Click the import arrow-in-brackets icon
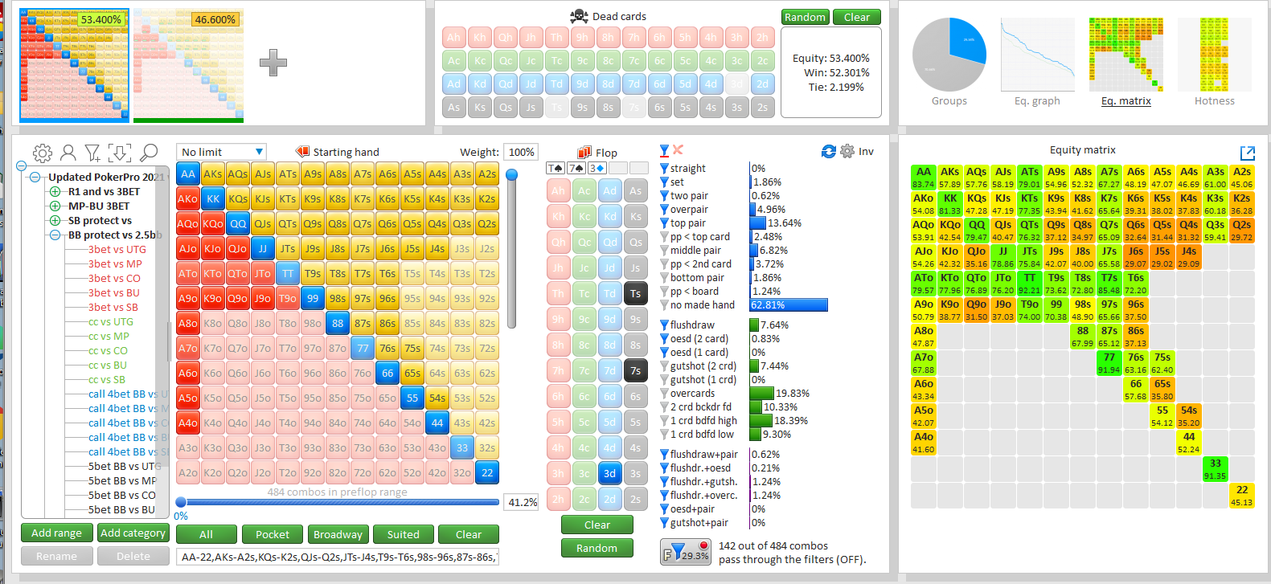The width and height of the screenshot is (1271, 584). pyautogui.click(x=120, y=153)
